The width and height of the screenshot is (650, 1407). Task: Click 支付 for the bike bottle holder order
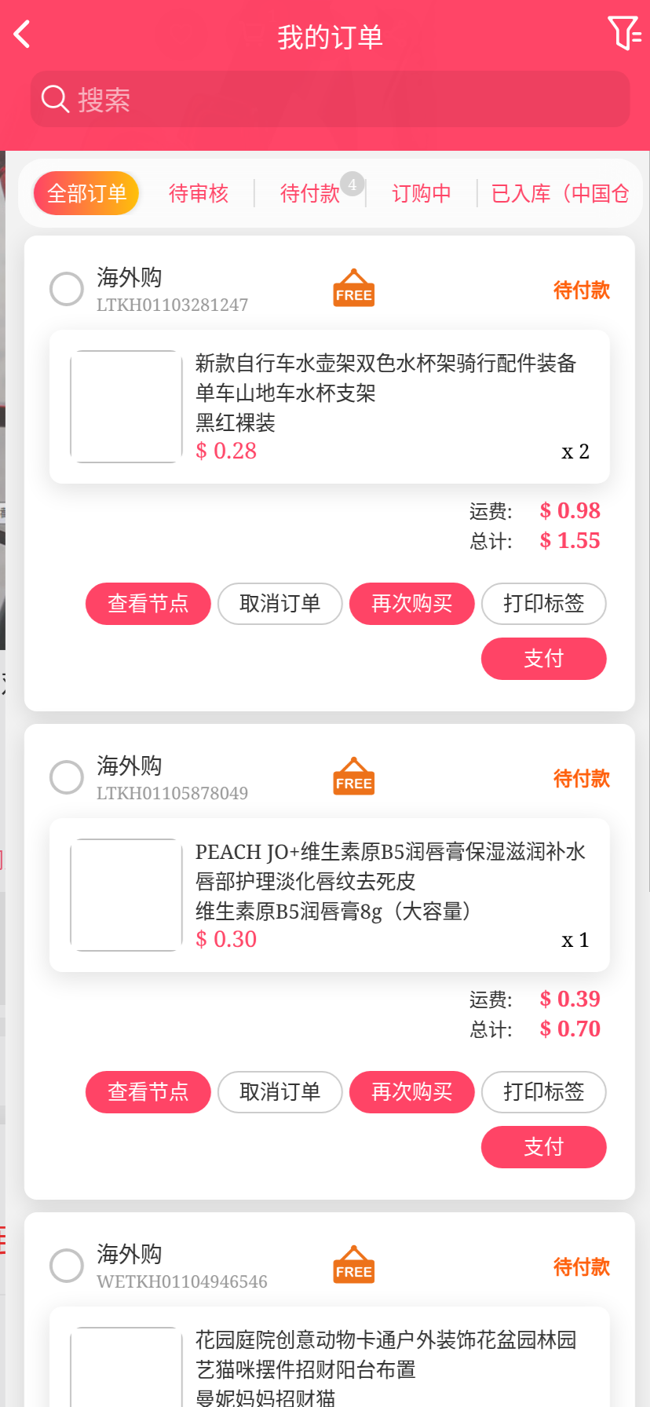coord(543,659)
